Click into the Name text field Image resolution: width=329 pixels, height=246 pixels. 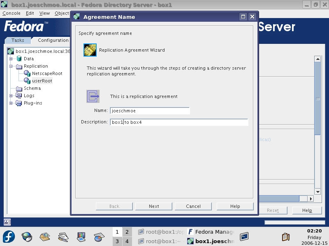click(150, 111)
